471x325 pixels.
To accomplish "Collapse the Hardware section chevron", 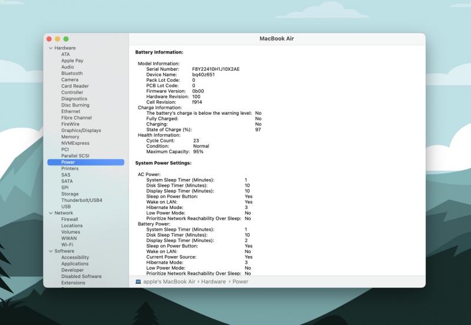I will click(x=51, y=48).
